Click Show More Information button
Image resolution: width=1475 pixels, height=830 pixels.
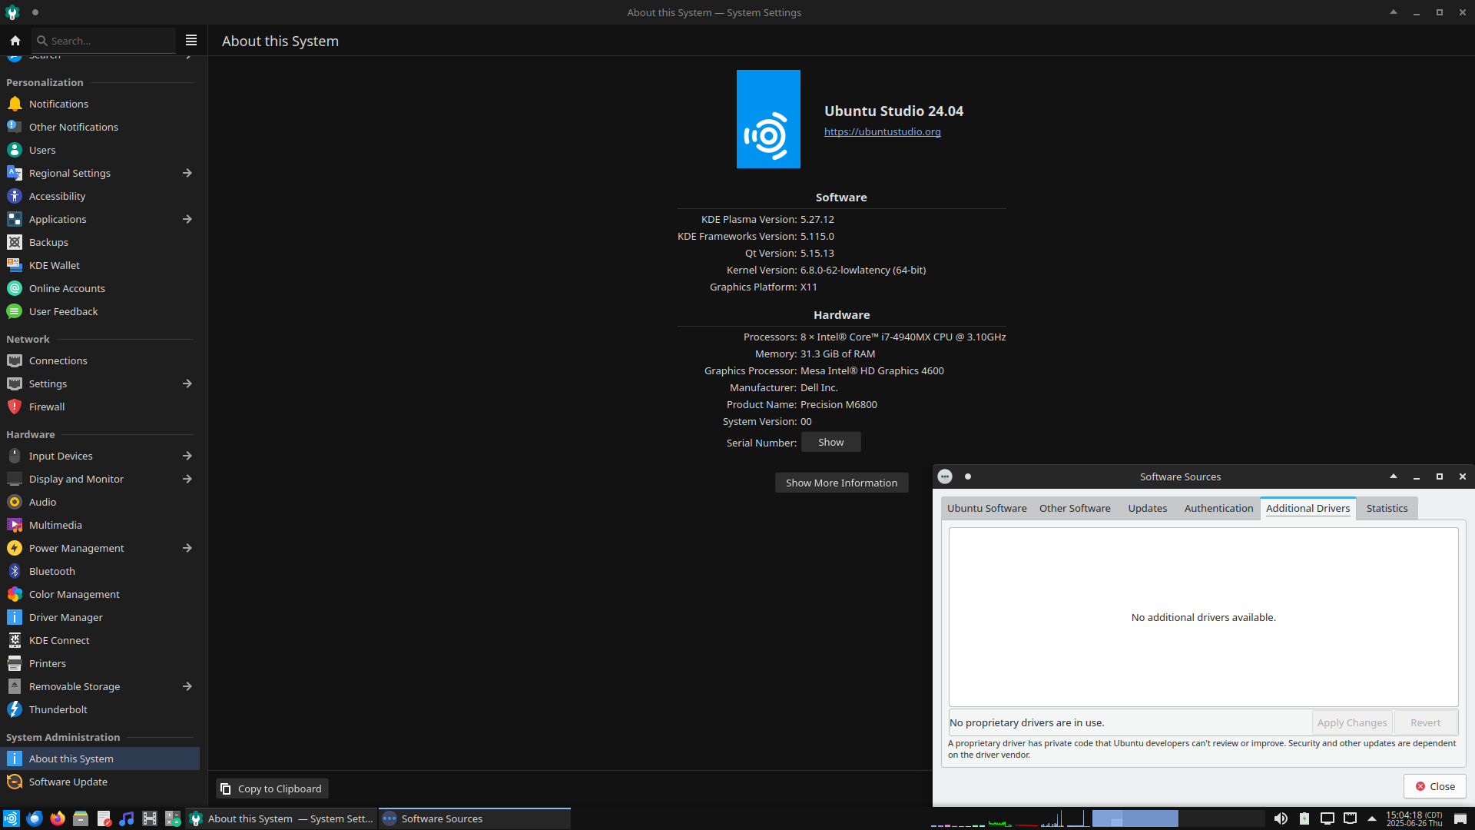(x=841, y=483)
